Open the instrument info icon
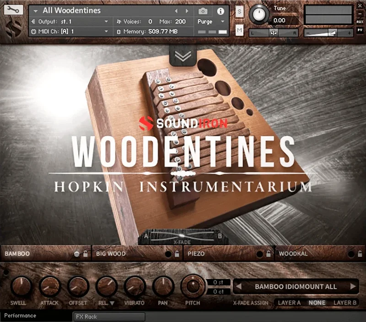 click(221, 11)
